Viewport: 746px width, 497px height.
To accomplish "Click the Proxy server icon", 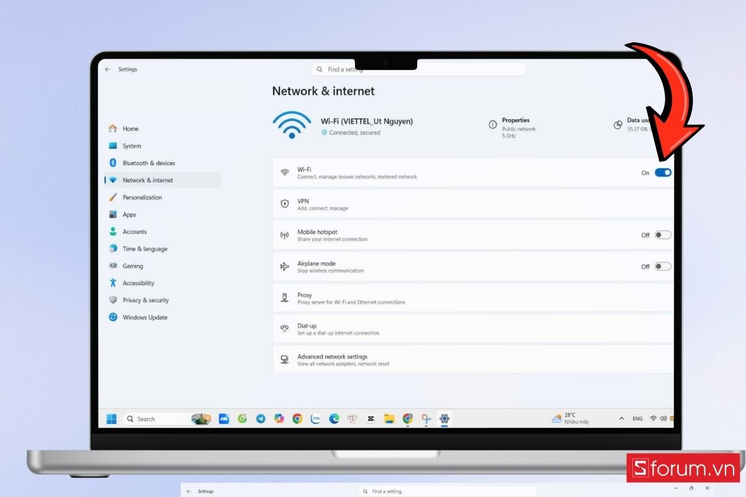I will (285, 298).
